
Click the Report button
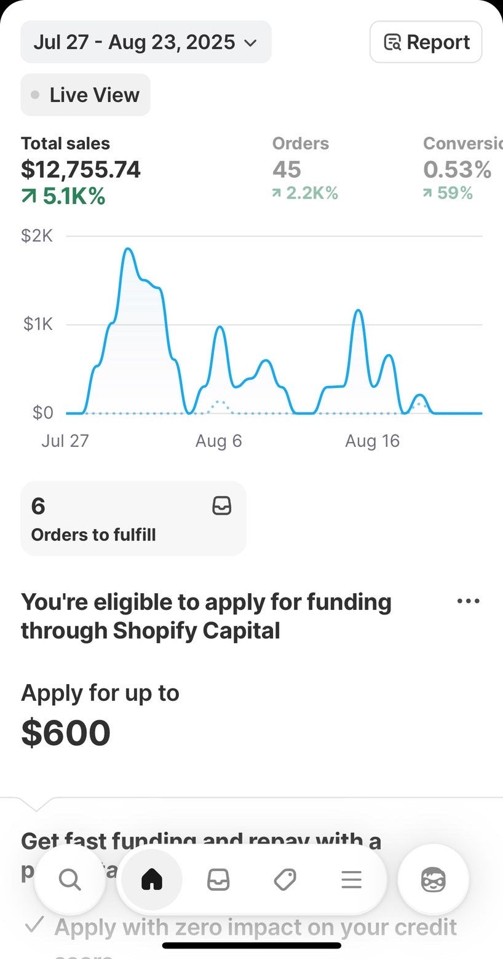point(426,42)
